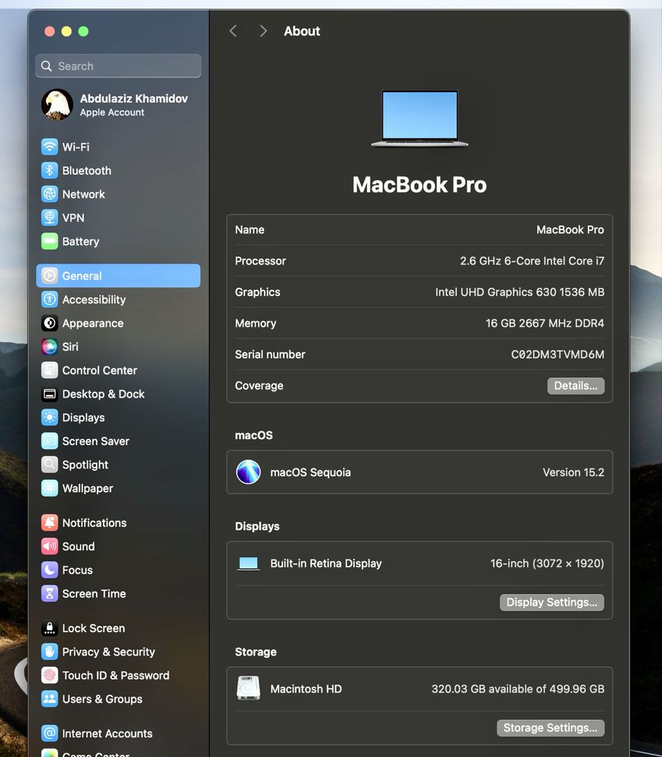Select the Screen Saver icon
This screenshot has height=757, width=662.
(49, 441)
